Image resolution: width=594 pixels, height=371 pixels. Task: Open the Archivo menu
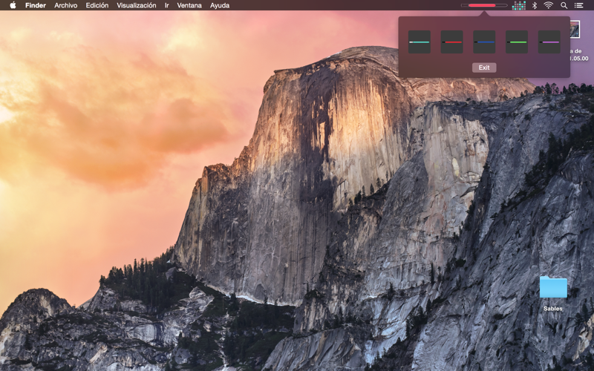pyautogui.click(x=66, y=5)
